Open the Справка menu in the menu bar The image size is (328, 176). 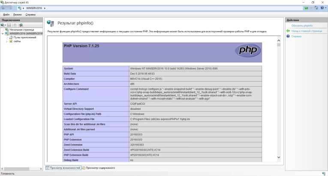click(30, 15)
